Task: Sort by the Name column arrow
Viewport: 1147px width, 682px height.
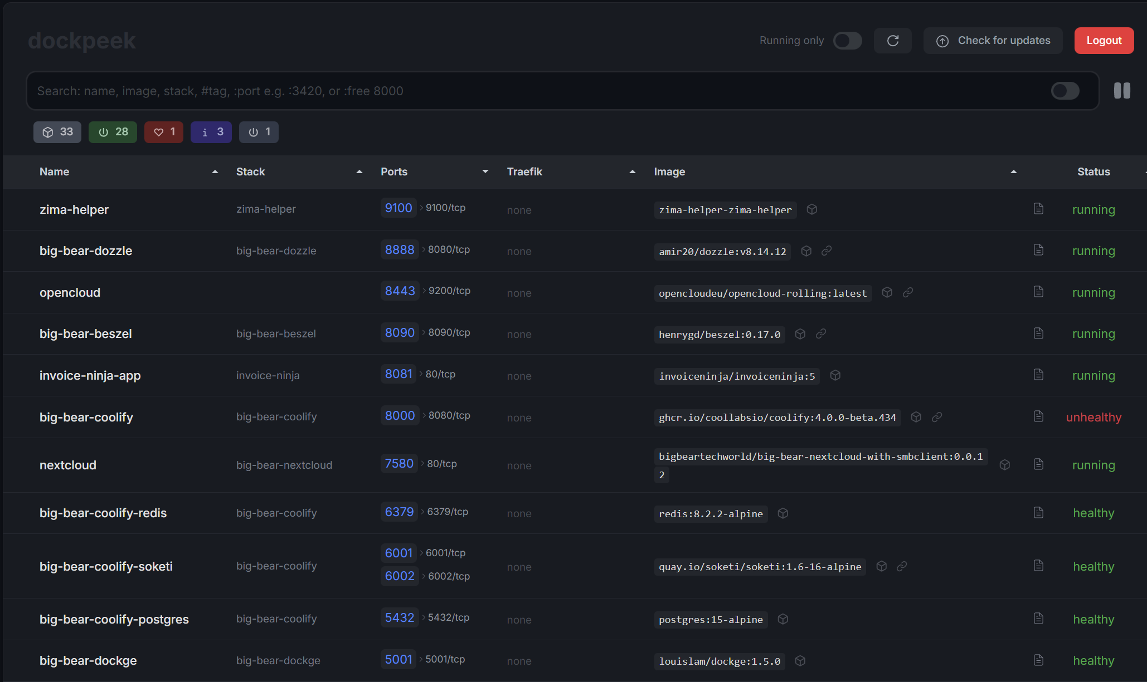Action: (215, 172)
